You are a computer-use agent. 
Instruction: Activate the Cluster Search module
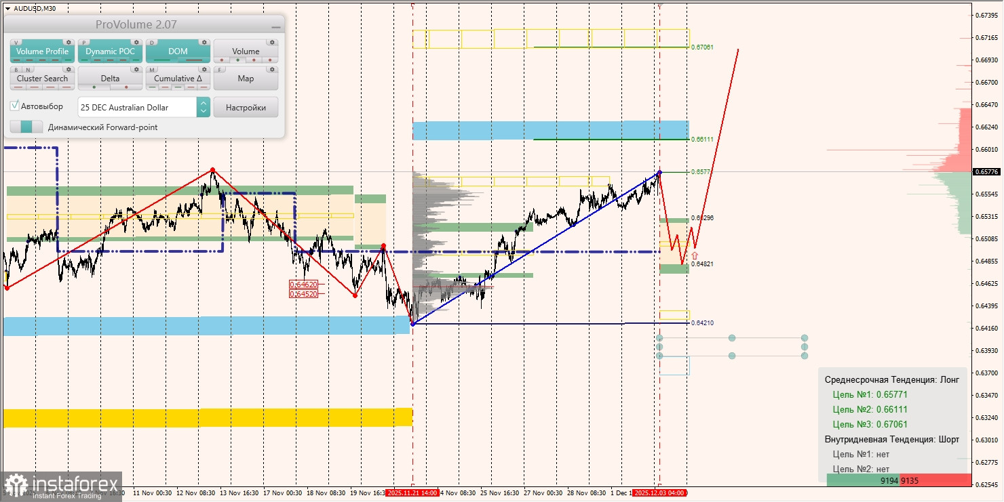[42, 79]
